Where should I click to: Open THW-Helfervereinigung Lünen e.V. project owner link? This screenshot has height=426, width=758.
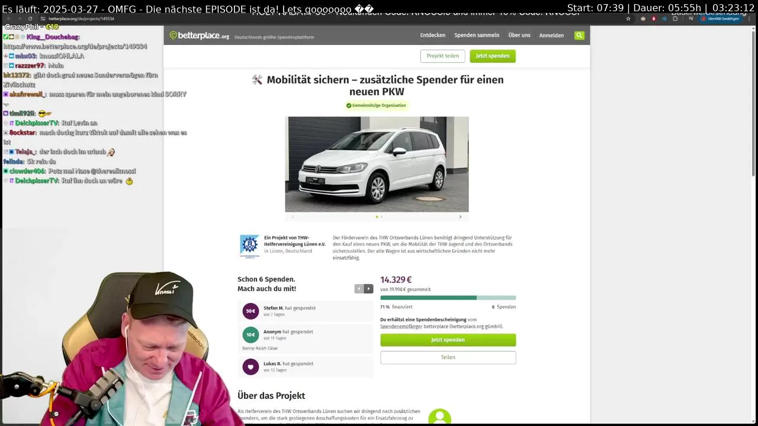tap(294, 241)
